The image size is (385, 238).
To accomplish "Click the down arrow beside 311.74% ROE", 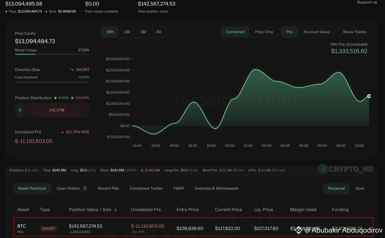I will click(x=63, y=132).
